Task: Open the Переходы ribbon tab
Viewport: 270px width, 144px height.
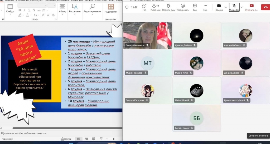Action: coord(50,1)
